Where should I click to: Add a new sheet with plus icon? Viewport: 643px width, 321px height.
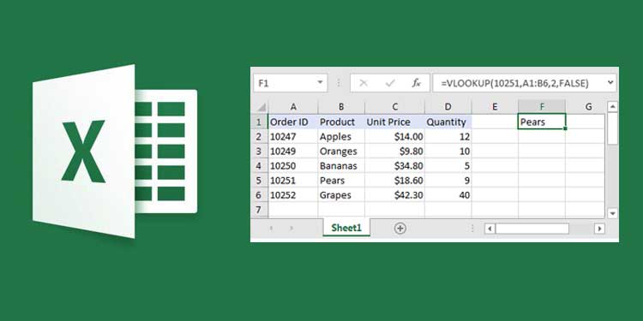400,229
